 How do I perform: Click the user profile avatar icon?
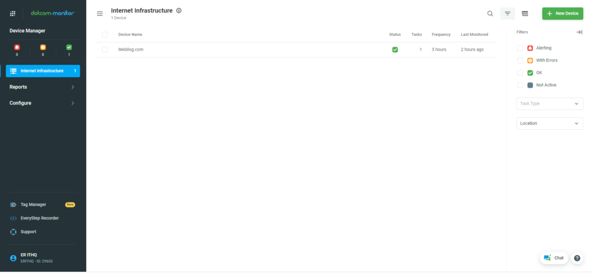click(13, 259)
